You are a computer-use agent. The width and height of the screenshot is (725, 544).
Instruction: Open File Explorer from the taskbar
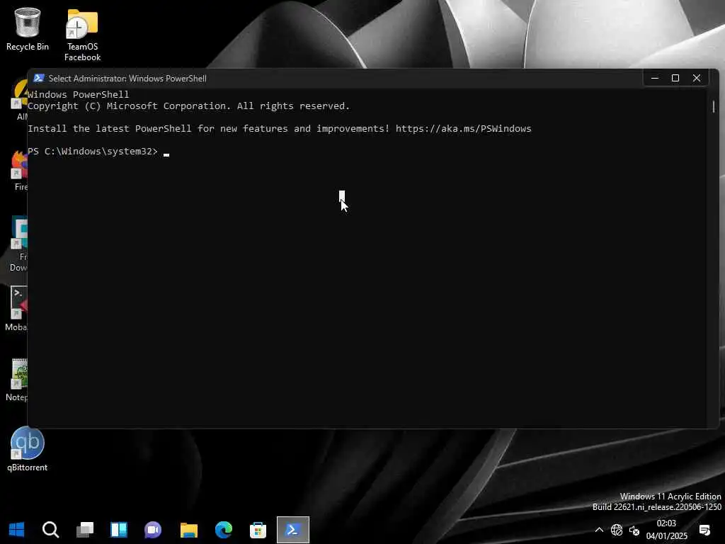coord(188,530)
